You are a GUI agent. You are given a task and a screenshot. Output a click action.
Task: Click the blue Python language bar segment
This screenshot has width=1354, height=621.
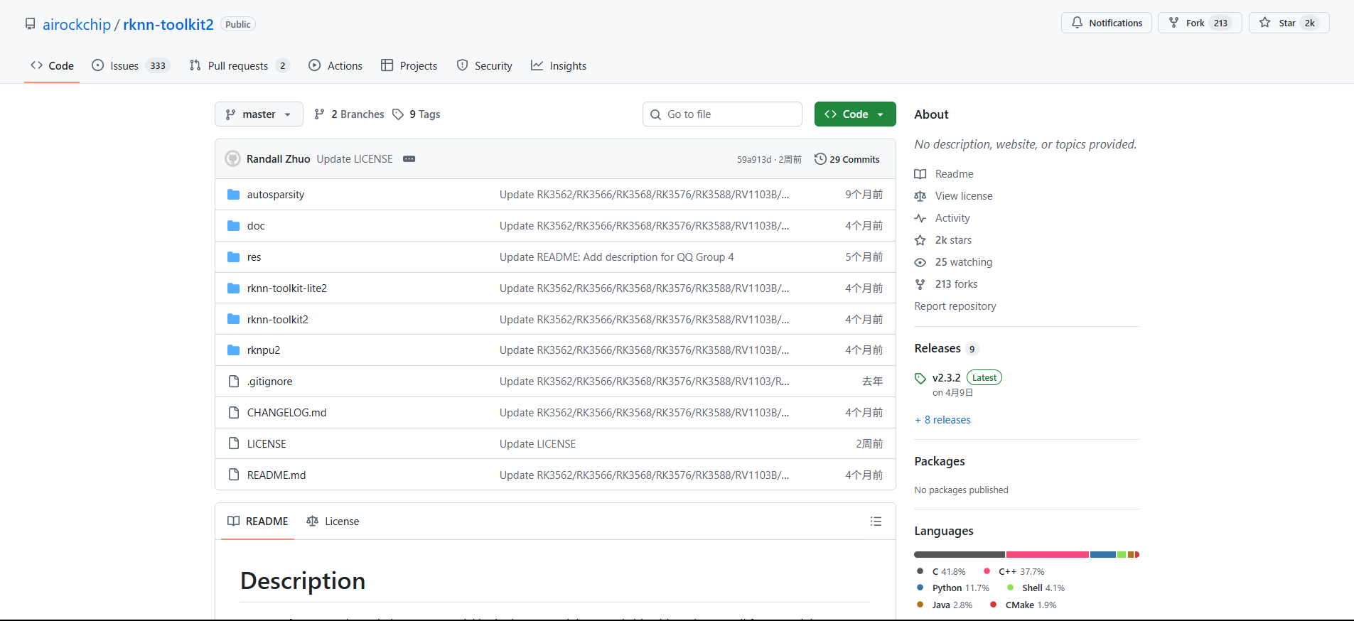[x=1102, y=554]
